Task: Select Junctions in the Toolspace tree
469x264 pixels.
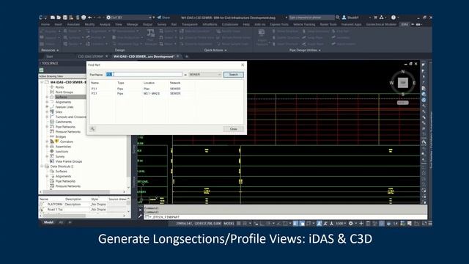Action: (x=62, y=152)
